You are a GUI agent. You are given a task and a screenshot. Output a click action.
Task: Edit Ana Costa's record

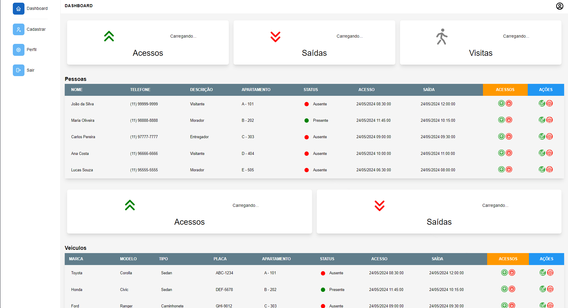[x=542, y=153]
